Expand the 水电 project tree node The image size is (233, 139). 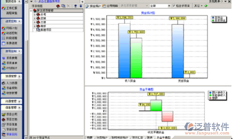(35, 15)
